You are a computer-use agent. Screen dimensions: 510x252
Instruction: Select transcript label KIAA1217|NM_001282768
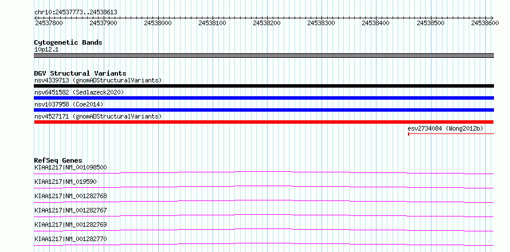point(70,196)
